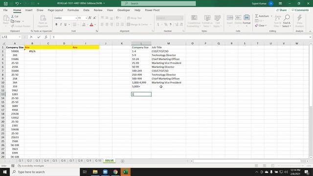This screenshot has height=176, width=313.
Task: Expand the Underline style arrow
Action: (69, 24)
